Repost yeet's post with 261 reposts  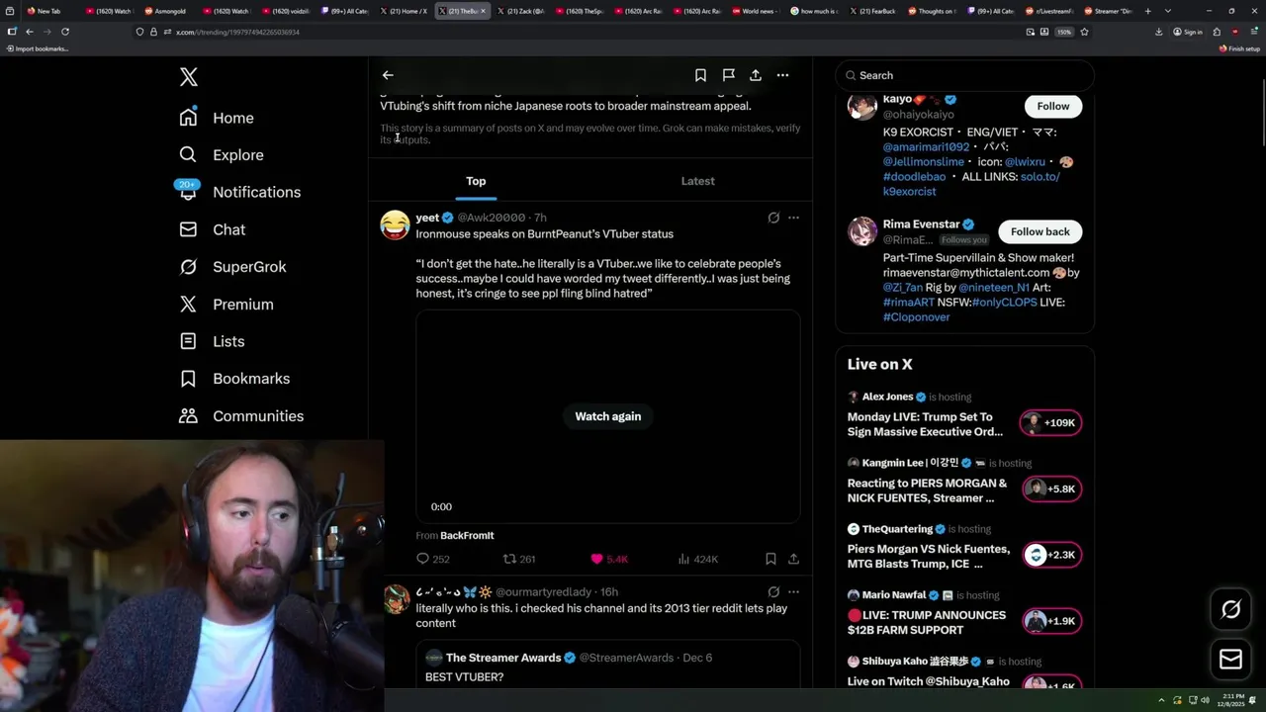click(519, 559)
